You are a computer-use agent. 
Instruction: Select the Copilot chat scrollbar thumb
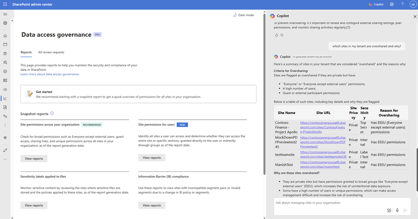417,169
